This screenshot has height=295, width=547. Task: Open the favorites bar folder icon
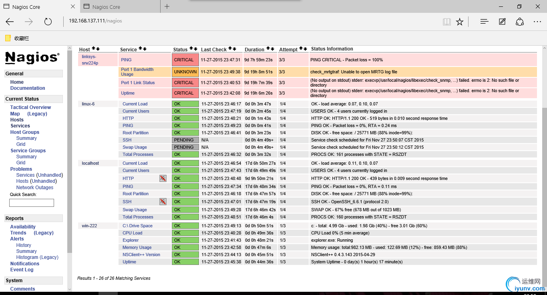pos(8,38)
